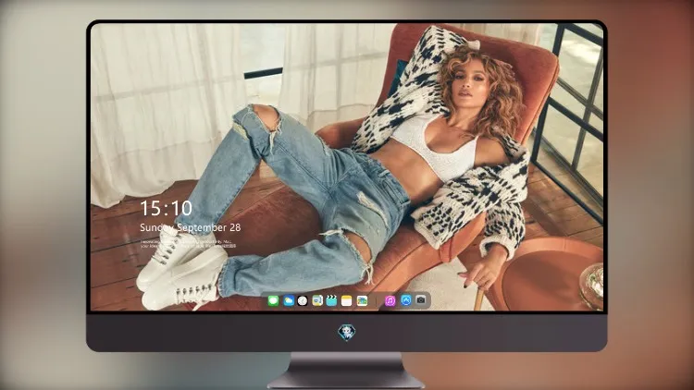
Task: Open the green Messages app in dock
Action: tap(273, 301)
